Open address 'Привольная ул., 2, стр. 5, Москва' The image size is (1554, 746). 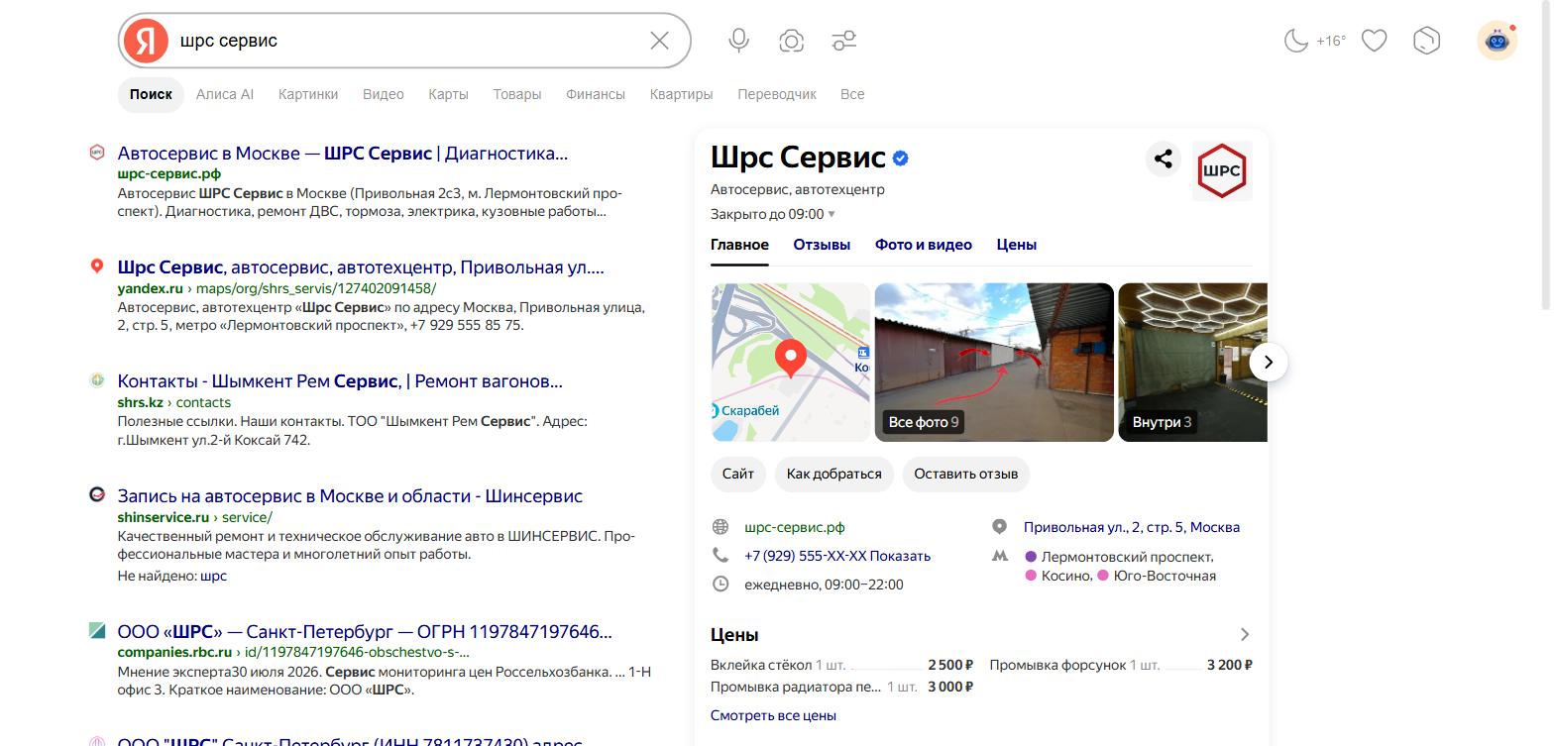pos(1132,527)
